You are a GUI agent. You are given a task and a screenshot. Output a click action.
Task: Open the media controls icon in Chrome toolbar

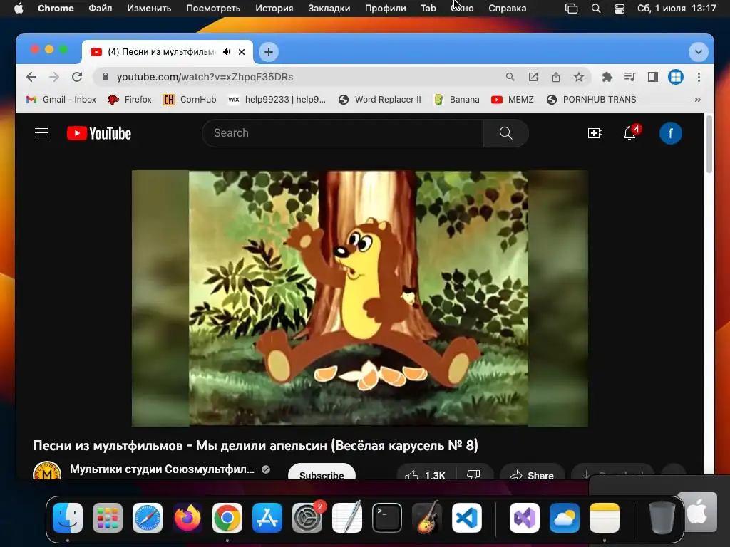(630, 77)
